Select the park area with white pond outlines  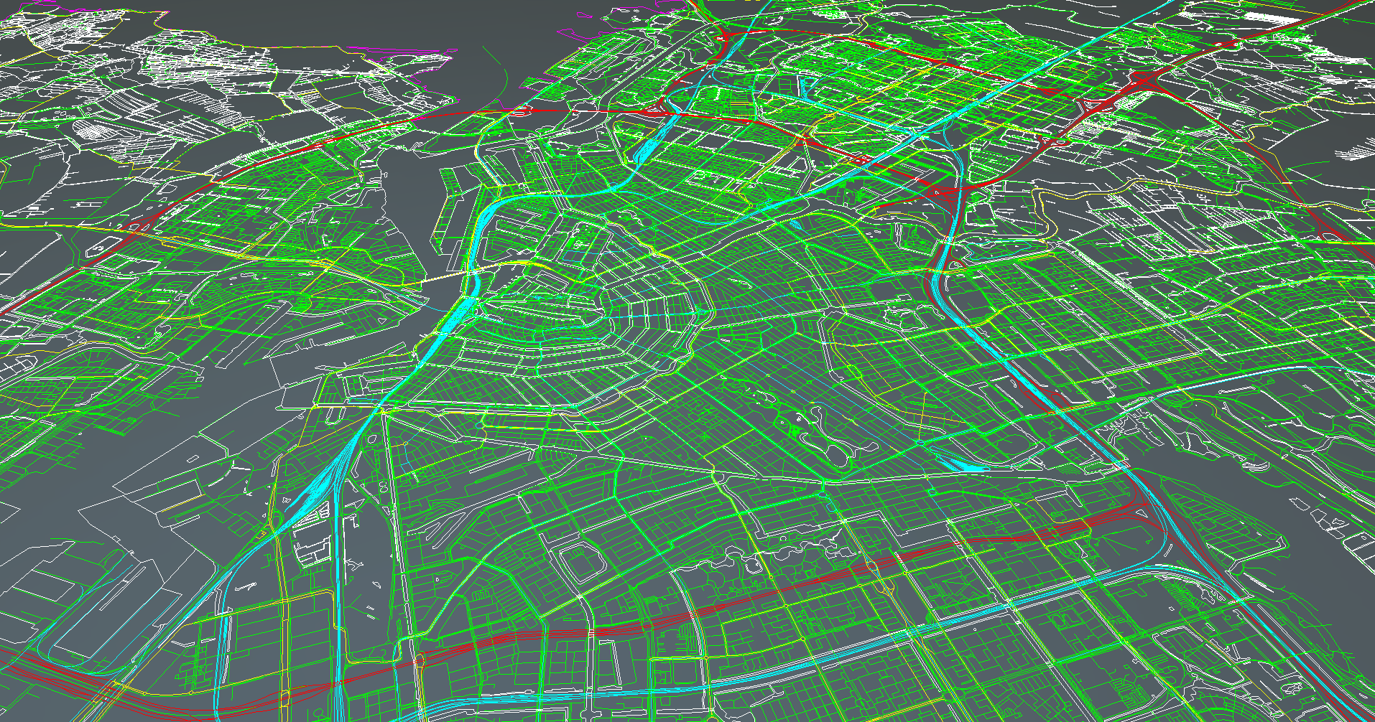click(812, 431)
